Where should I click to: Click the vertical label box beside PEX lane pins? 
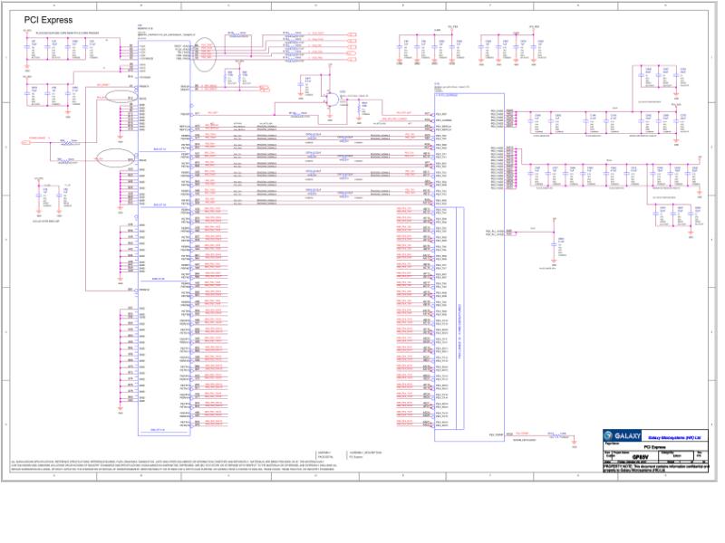460,319
